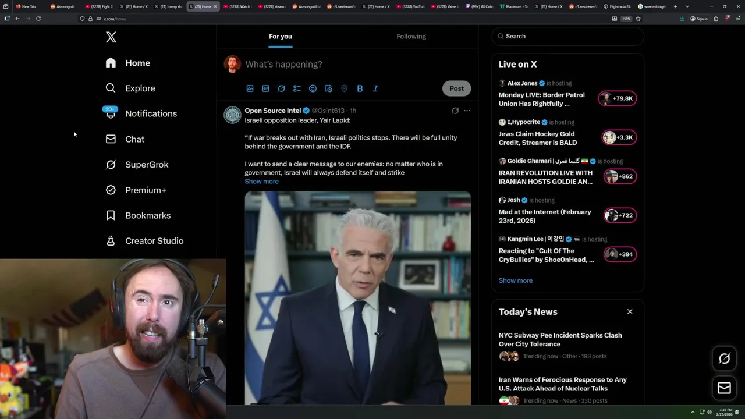Open IRAN REVOLUTION LIVE broadcast
This screenshot has width=745, height=419.
coord(545,177)
